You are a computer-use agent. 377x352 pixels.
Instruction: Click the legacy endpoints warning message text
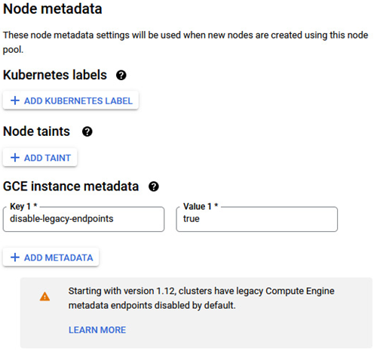point(201,298)
